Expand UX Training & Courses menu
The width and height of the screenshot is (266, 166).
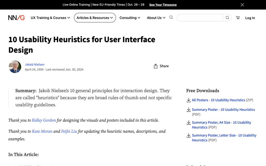click(x=50, y=18)
